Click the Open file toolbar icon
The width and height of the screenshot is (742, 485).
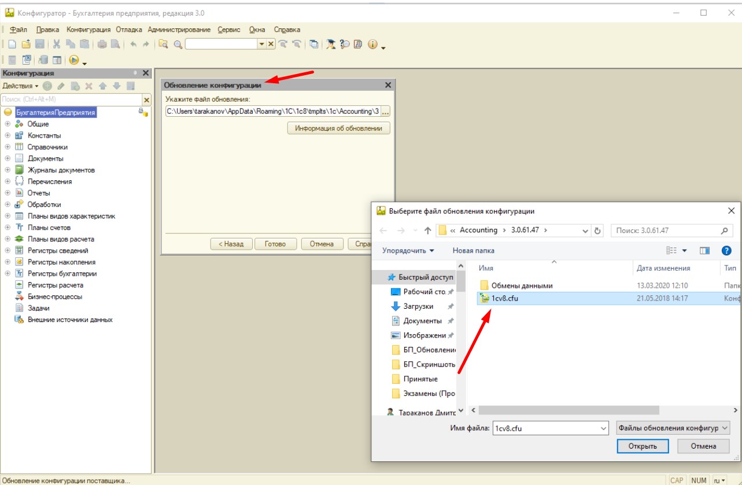pyautogui.click(x=26, y=44)
